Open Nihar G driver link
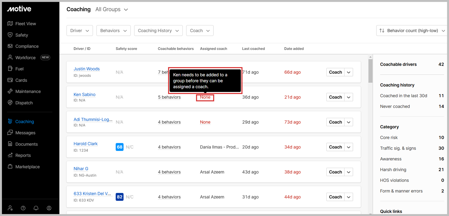The image size is (449, 216). pyautogui.click(x=81, y=168)
